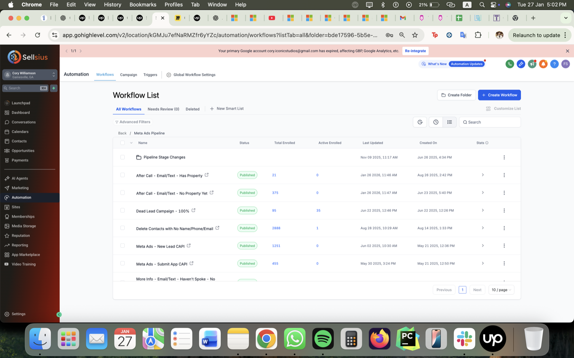574x358 pixels.
Task: Check the Pipeline Stage Changes folder row
Action: click(122, 157)
